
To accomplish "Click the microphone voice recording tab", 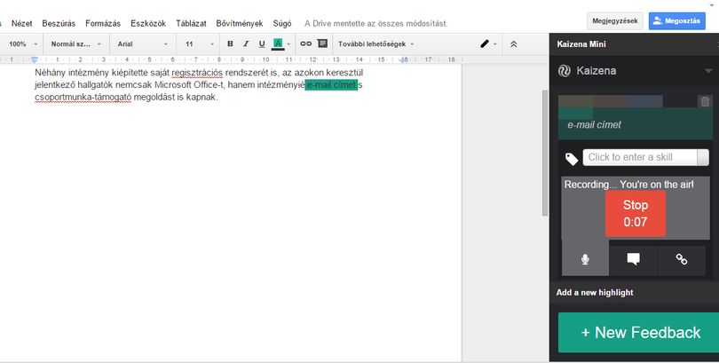I will coord(585,259).
